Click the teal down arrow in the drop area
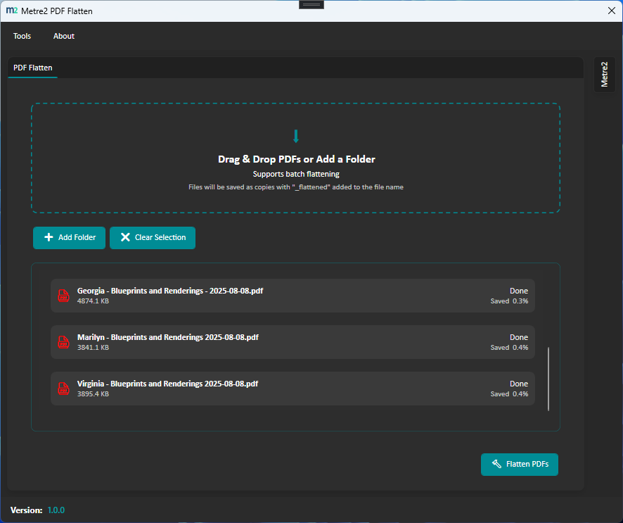The image size is (623, 523). 296,136
